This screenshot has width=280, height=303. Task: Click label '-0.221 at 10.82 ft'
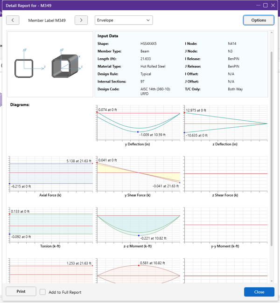pos(153,238)
